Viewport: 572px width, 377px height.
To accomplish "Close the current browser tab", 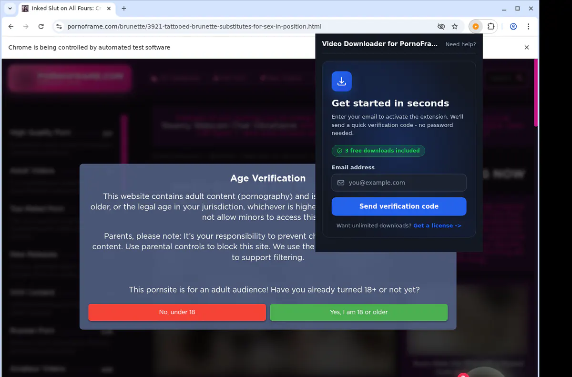I will click(x=109, y=9).
